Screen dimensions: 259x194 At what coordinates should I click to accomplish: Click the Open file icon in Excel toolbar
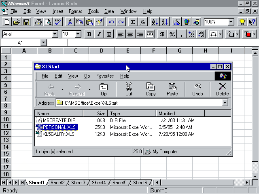tap(17, 22)
